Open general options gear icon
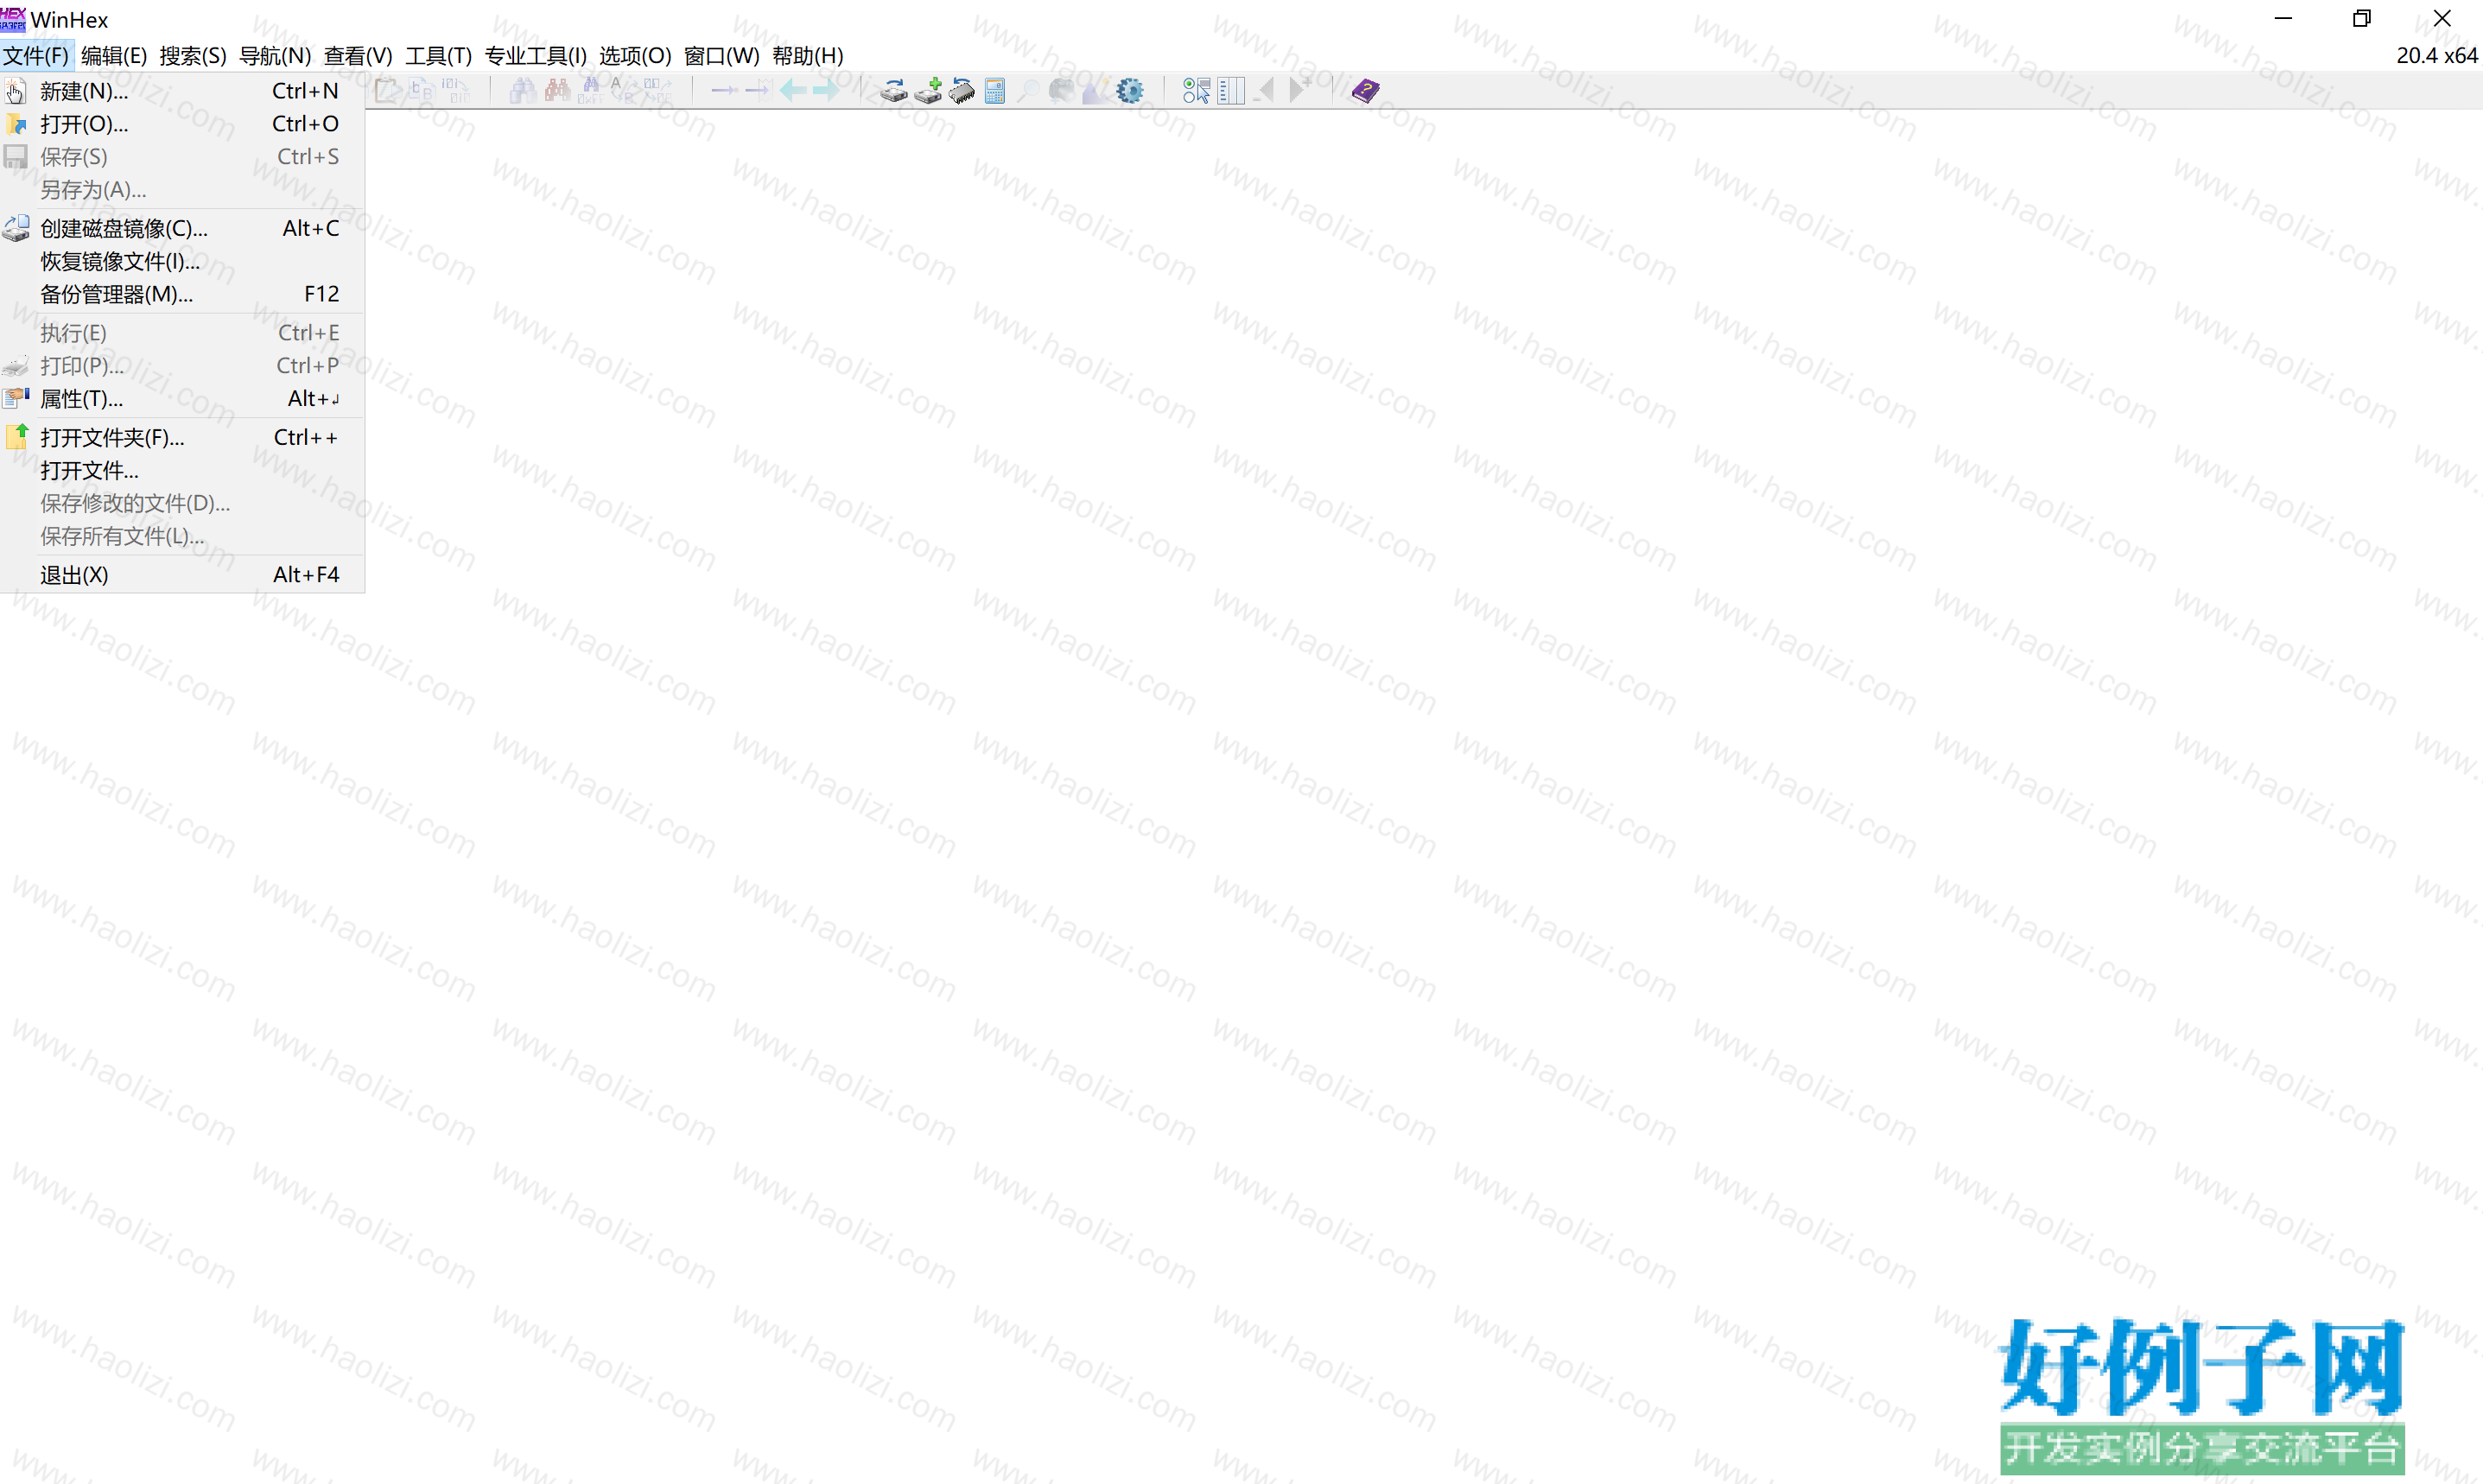The width and height of the screenshot is (2483, 1484). pos(1130,91)
